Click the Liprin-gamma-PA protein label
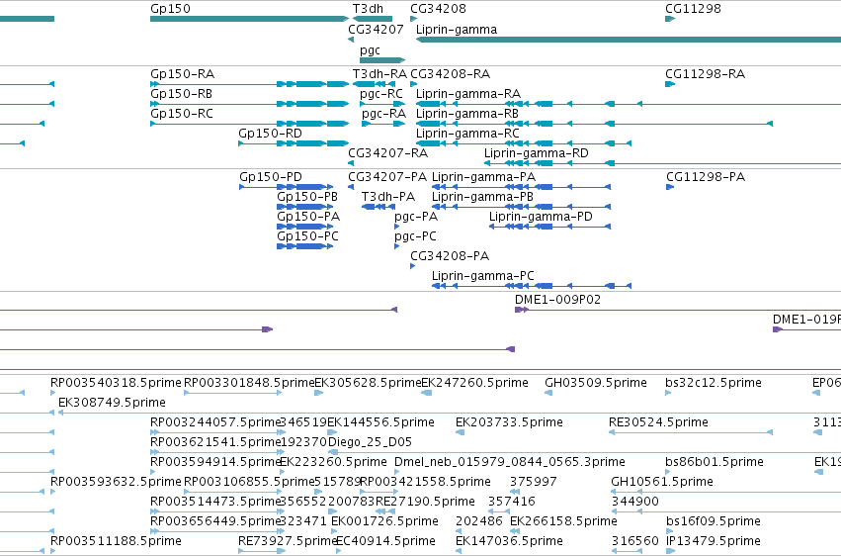 click(x=484, y=177)
